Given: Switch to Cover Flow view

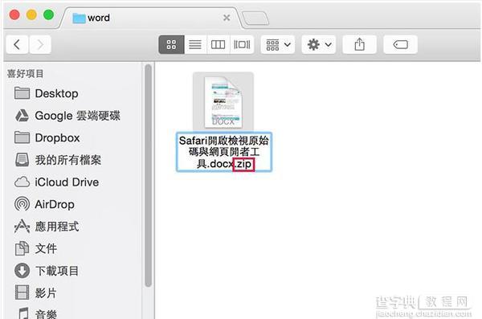Looking at the screenshot, I should (x=242, y=45).
